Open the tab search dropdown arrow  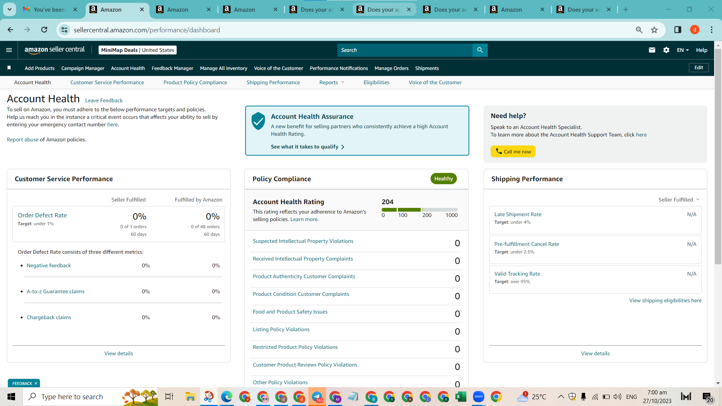click(x=9, y=9)
